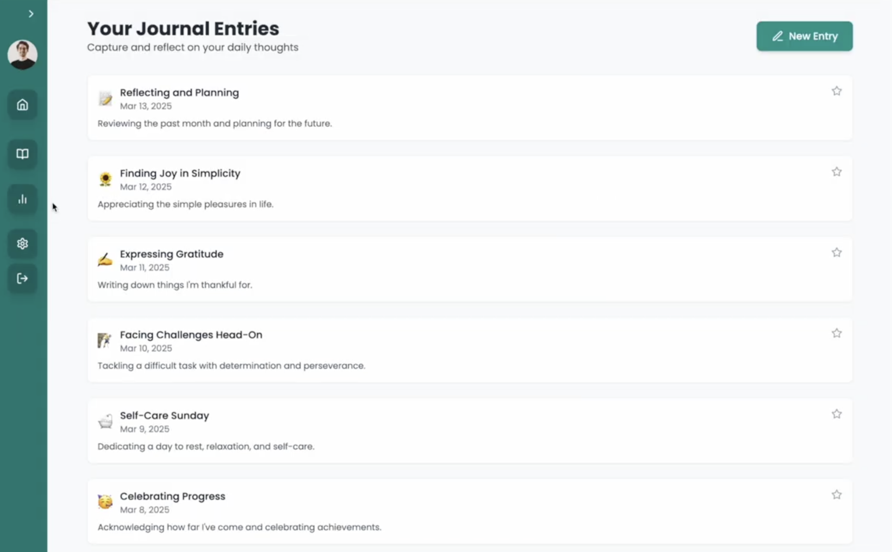Open the Reflecting and Planning entry title
Screen dimensions: 892x552
179,93
